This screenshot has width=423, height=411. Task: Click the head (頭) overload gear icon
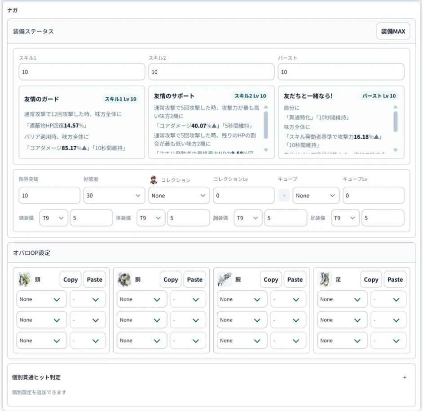[24, 279]
